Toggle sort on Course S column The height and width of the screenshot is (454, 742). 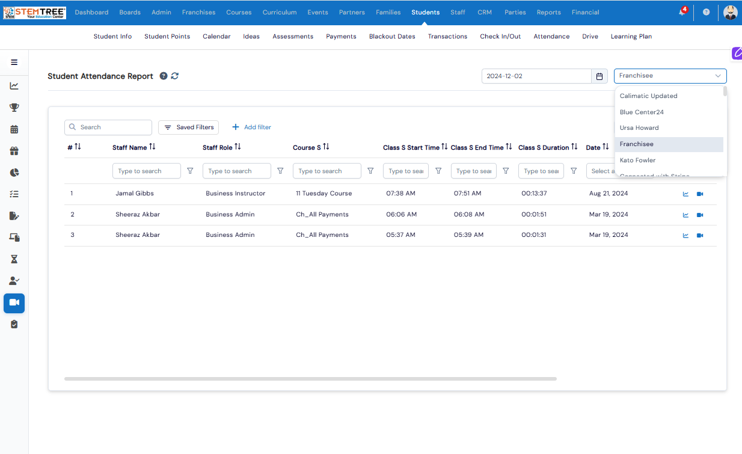coord(326,147)
